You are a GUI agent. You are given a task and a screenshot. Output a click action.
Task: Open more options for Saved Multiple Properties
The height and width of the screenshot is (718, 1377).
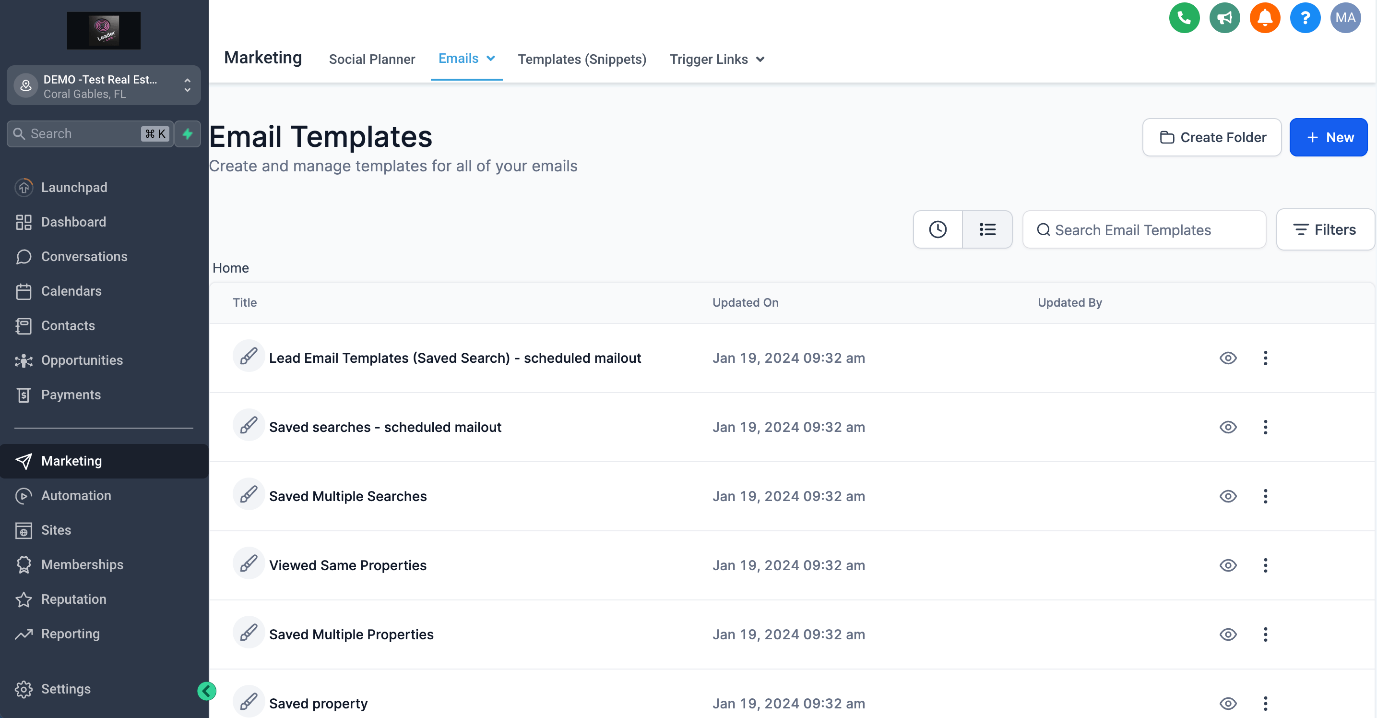(x=1265, y=634)
